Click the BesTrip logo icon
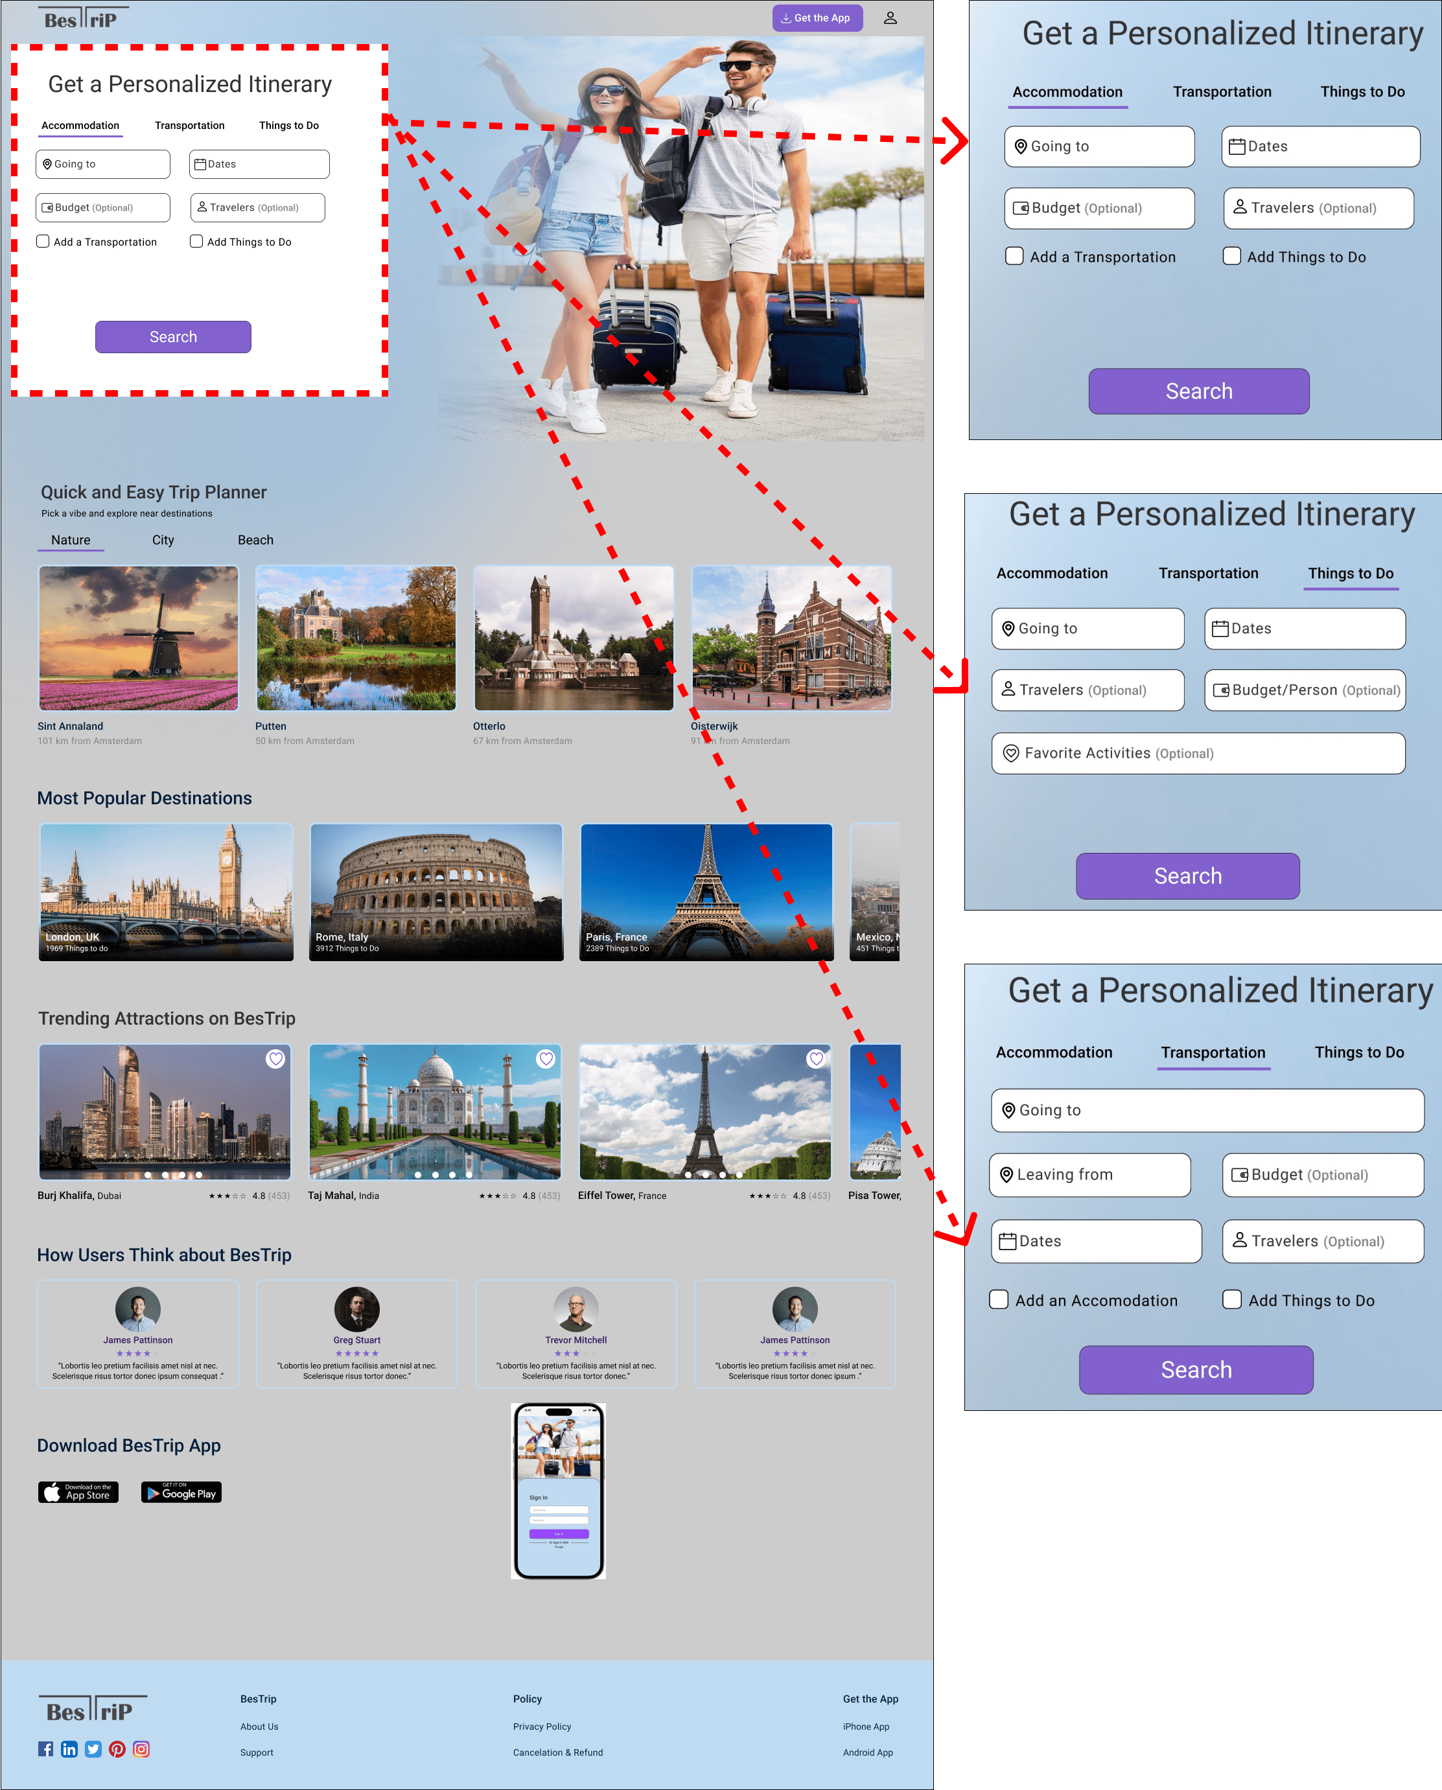This screenshot has width=1442, height=1790. (80, 17)
